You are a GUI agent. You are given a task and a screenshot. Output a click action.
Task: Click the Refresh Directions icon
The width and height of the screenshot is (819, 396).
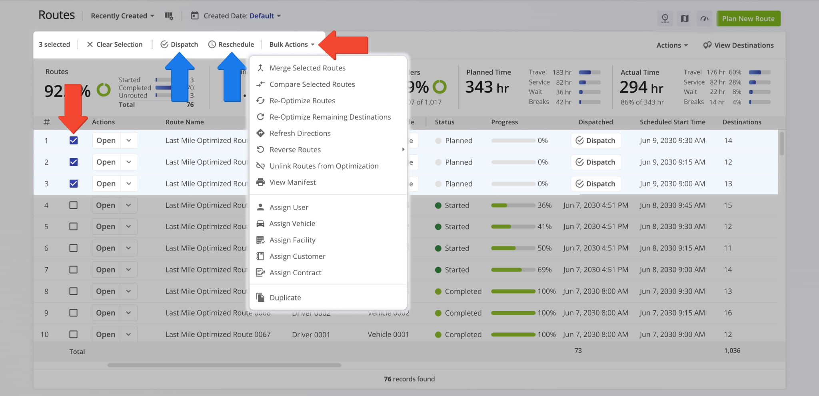tap(261, 133)
